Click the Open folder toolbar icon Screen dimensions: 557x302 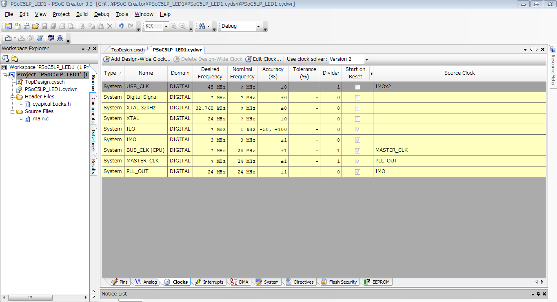coord(36,26)
